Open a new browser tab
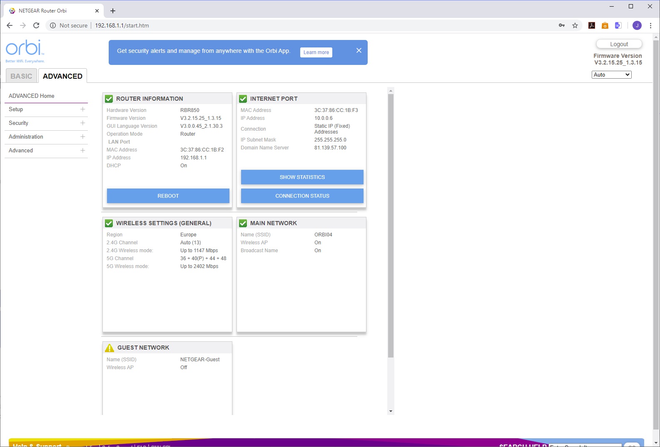660x447 pixels. coord(113,11)
